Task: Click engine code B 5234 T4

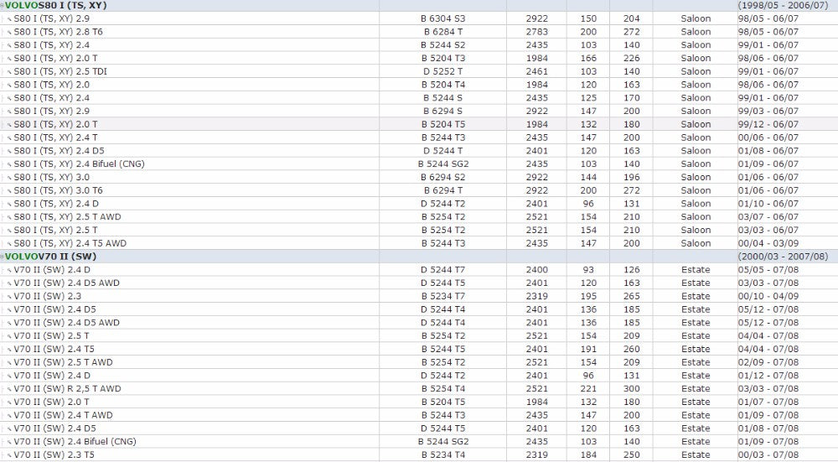Action: point(443,455)
